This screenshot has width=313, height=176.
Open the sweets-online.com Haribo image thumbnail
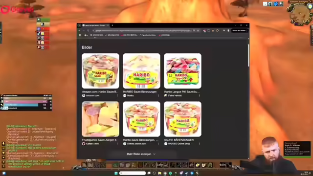click(x=141, y=119)
